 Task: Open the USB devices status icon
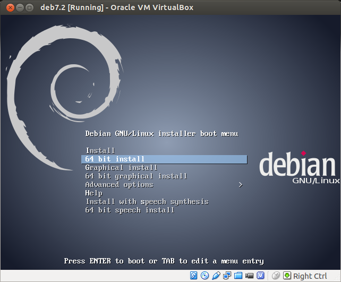click(x=216, y=276)
